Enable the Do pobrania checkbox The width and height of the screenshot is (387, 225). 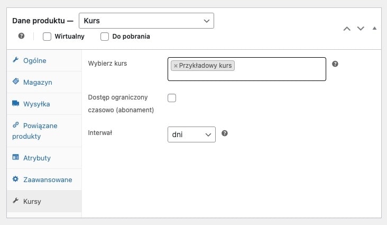pos(105,37)
